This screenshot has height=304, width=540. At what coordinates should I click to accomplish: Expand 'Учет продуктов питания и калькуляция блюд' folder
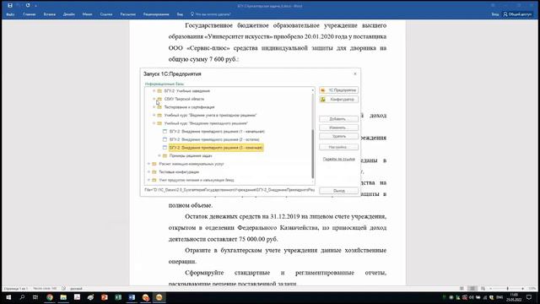[x=148, y=180]
